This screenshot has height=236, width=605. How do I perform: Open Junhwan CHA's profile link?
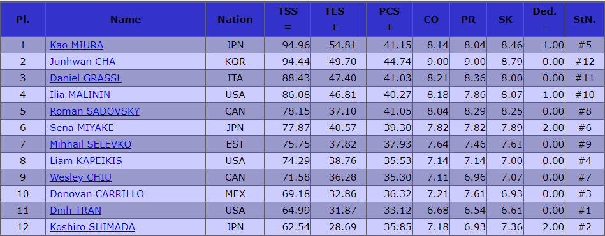pos(83,62)
